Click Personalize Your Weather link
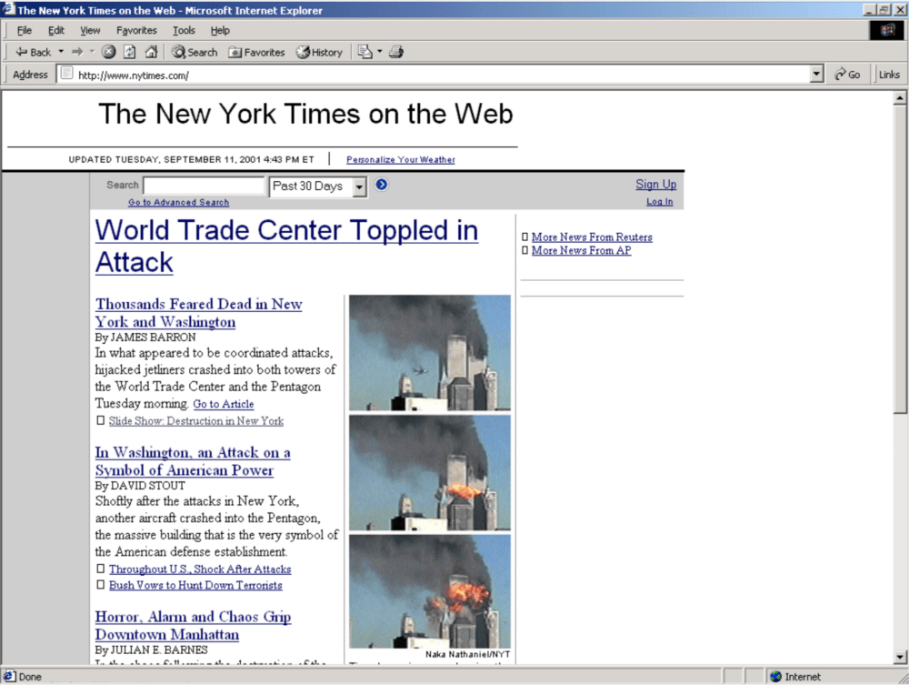The image size is (909, 685). (401, 159)
